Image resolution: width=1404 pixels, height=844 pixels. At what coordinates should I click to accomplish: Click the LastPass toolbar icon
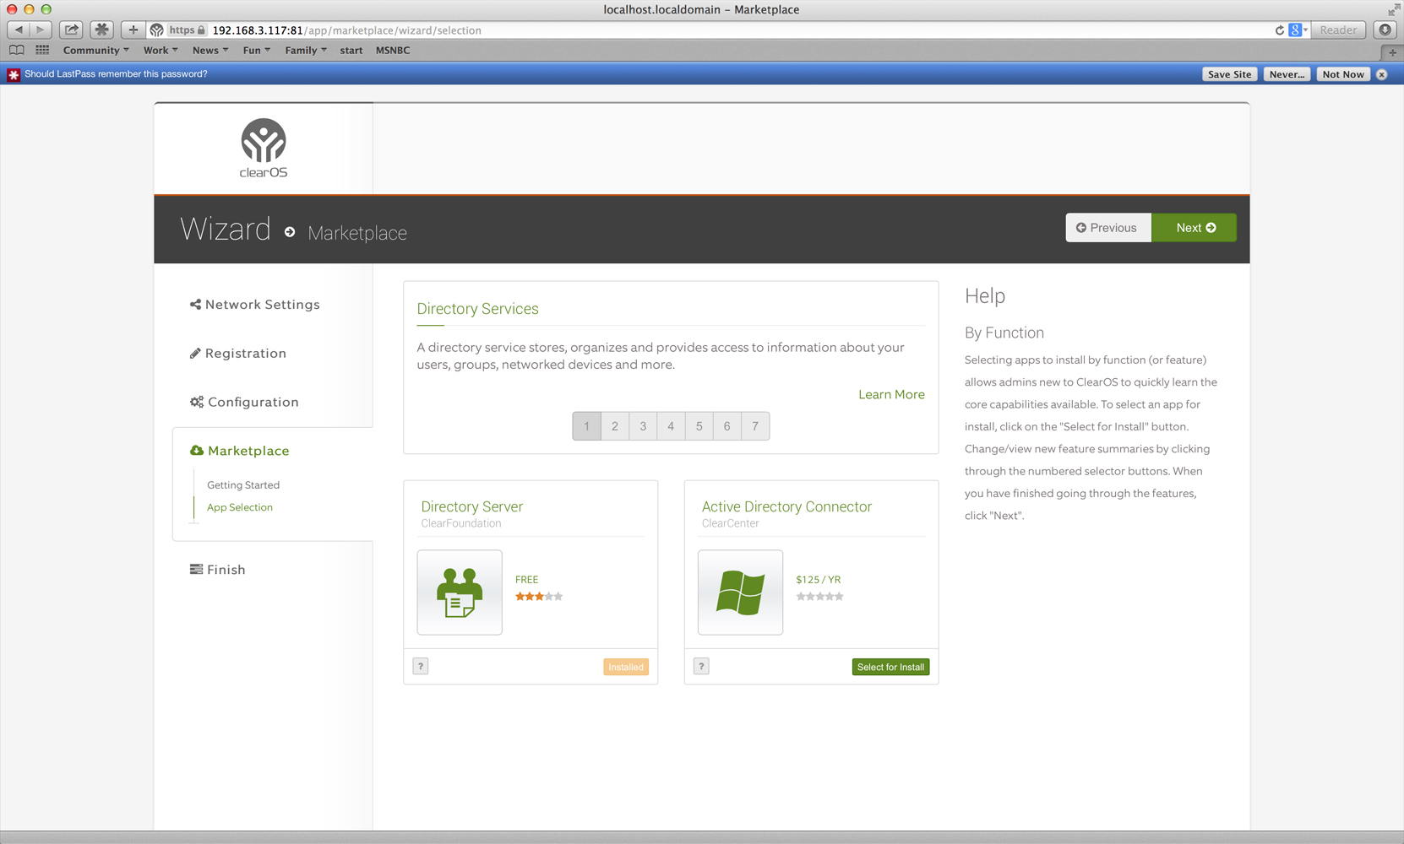[x=102, y=30]
